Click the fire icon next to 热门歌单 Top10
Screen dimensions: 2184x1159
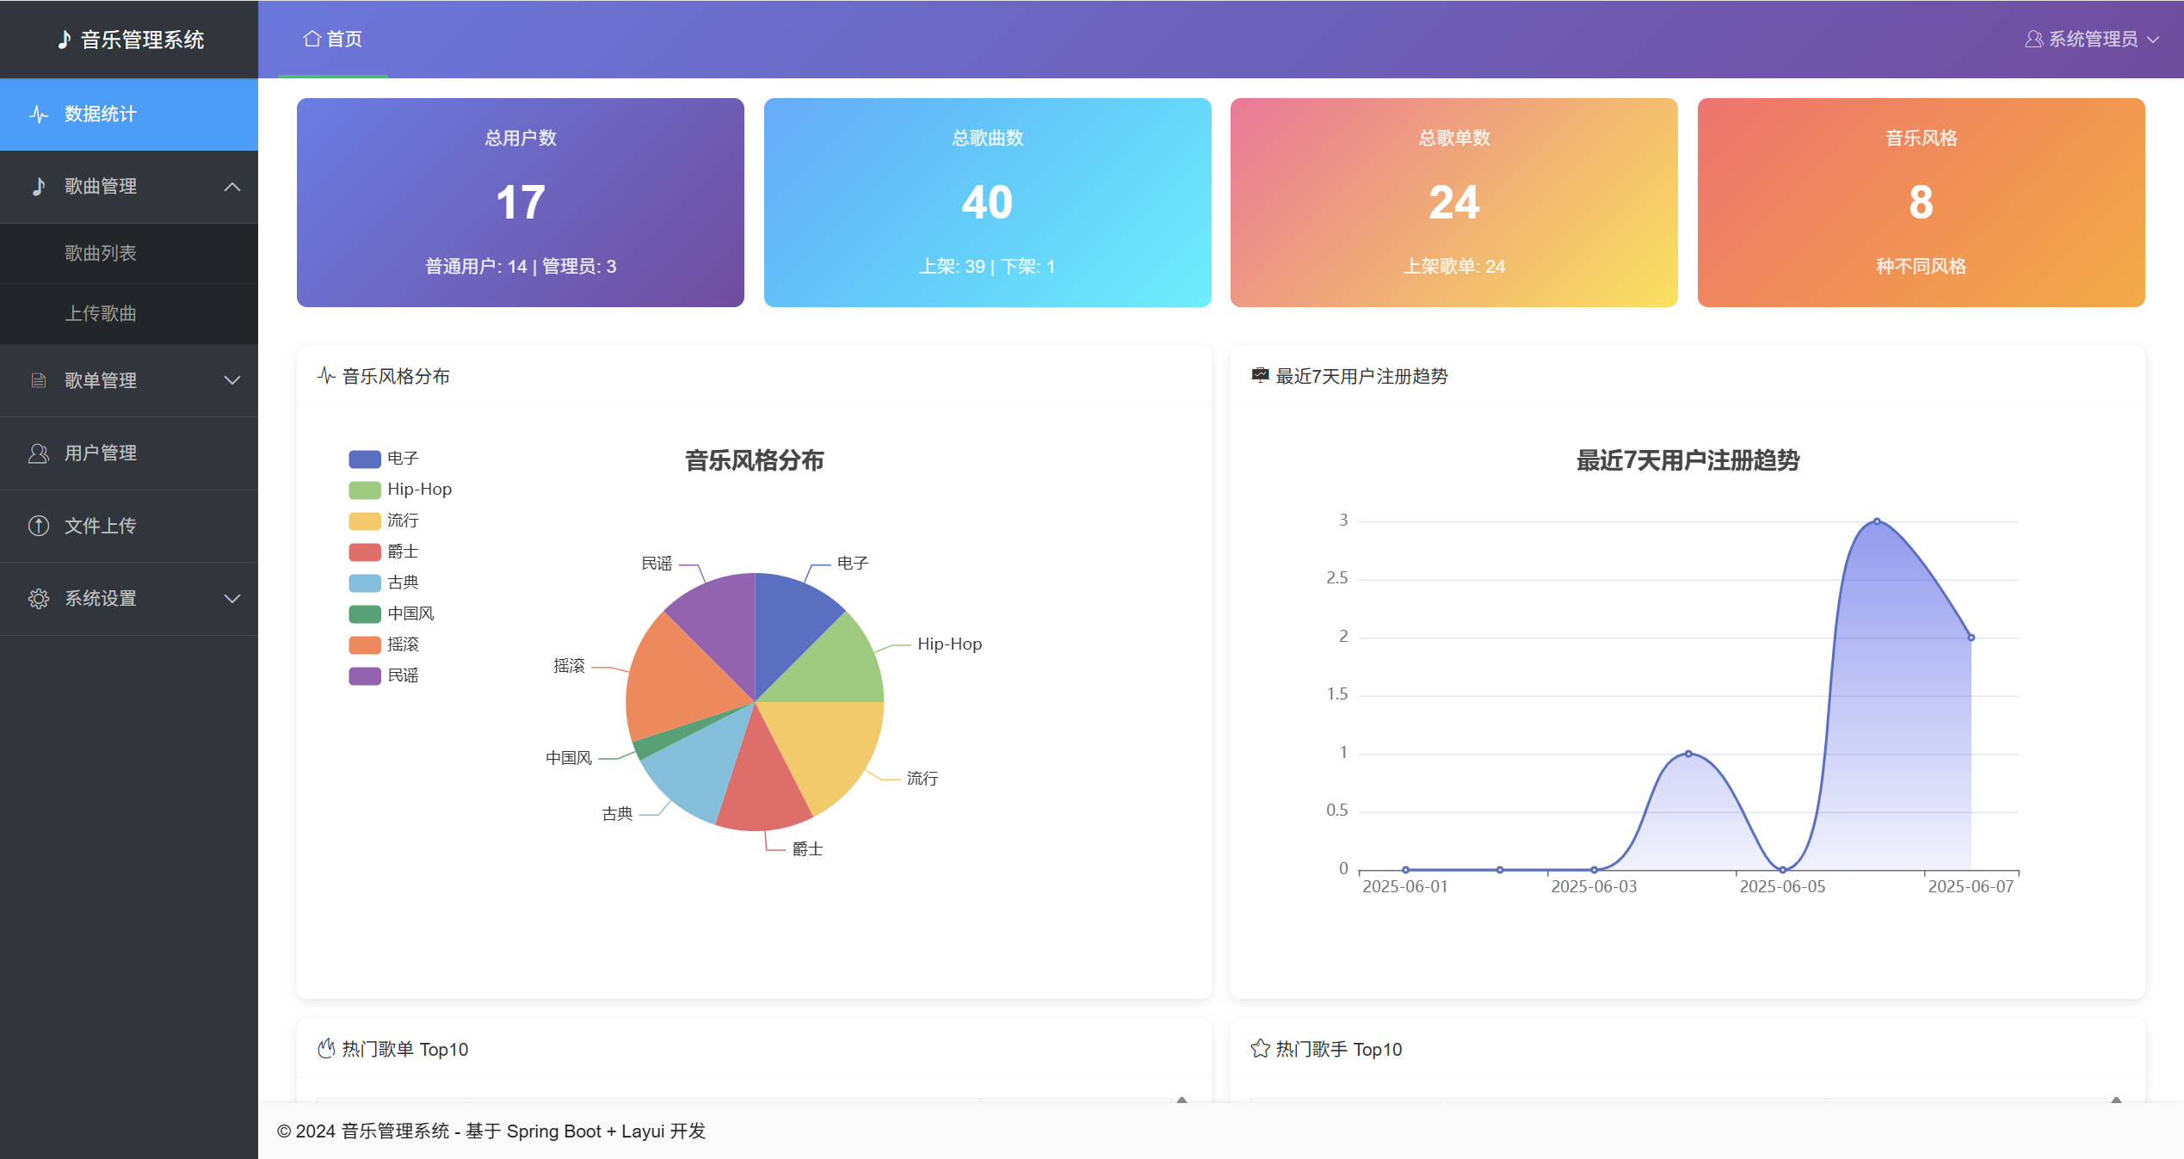point(326,1049)
